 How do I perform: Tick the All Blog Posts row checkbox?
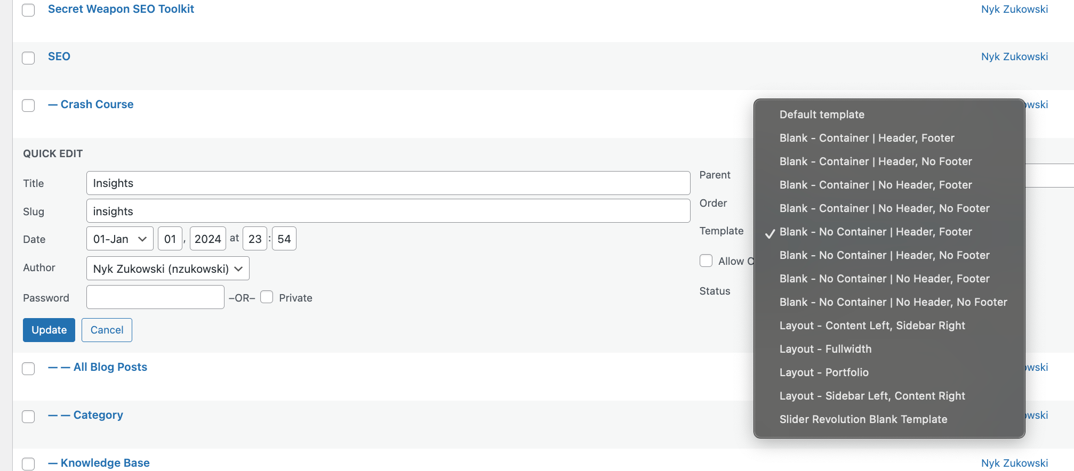click(x=28, y=368)
